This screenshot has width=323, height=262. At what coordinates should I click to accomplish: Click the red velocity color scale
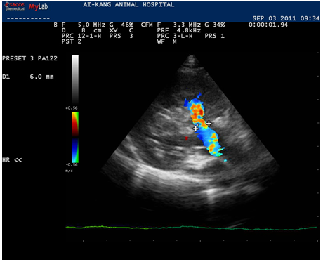point(75,124)
